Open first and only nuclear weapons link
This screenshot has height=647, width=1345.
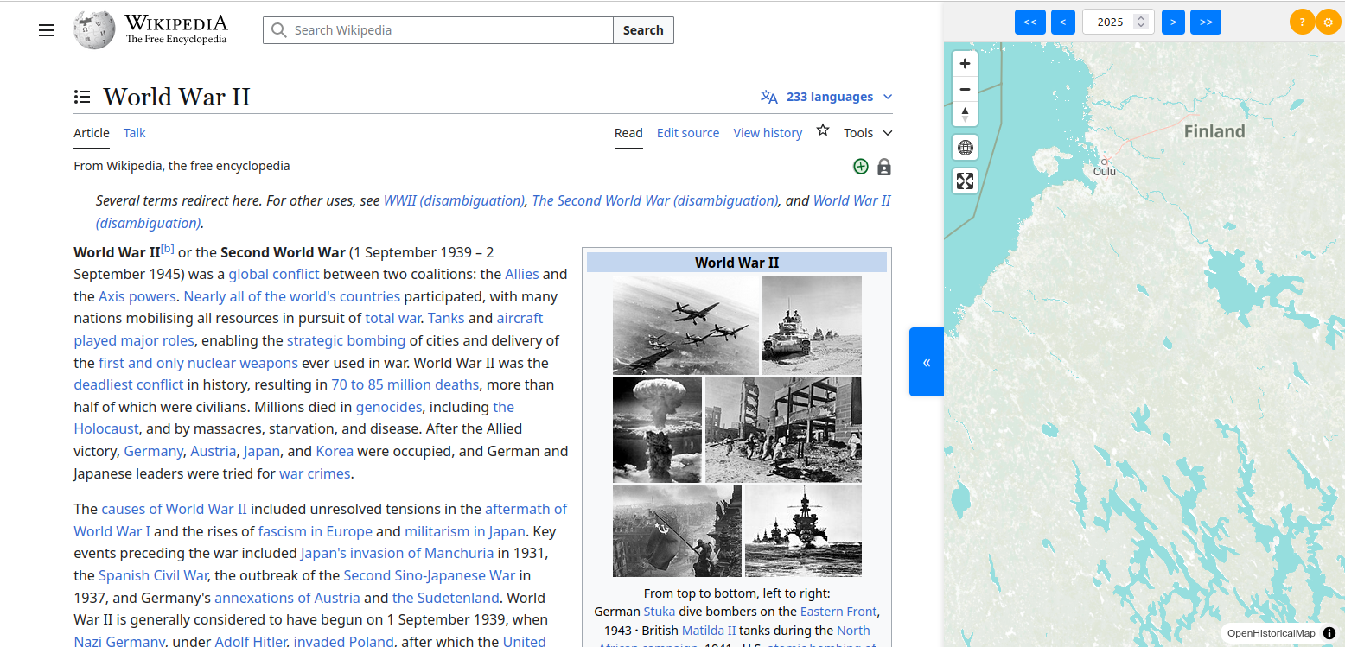click(x=198, y=363)
